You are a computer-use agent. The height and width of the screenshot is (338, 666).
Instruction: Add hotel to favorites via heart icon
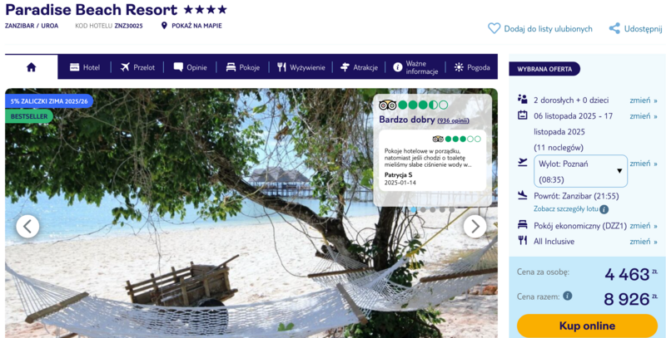tap(494, 28)
